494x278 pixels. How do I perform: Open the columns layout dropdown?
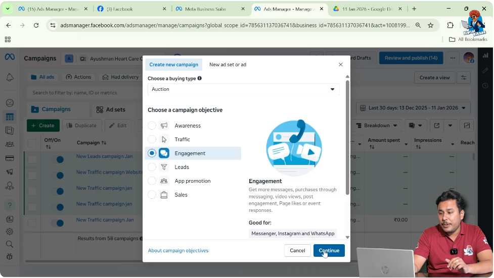pos(416,126)
